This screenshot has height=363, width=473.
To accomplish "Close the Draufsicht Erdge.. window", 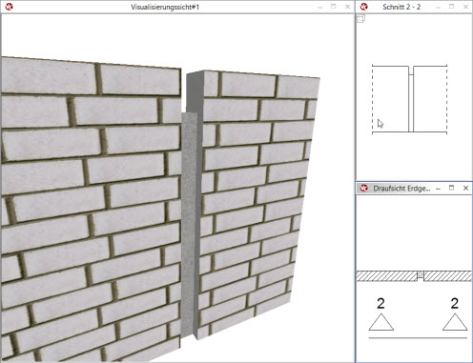I will (465, 188).
